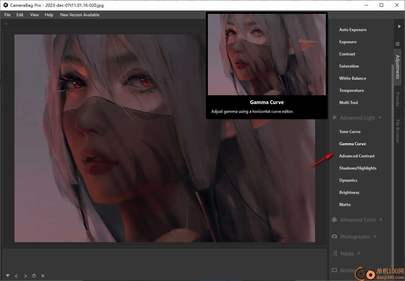The width and height of the screenshot is (405, 281).
Task: Add the Contrast adjustment
Action: pos(347,54)
